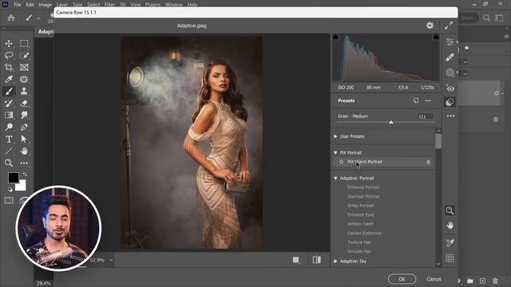The height and width of the screenshot is (287, 511).
Task: Toggle Quick Mask mode
Action: point(9,200)
